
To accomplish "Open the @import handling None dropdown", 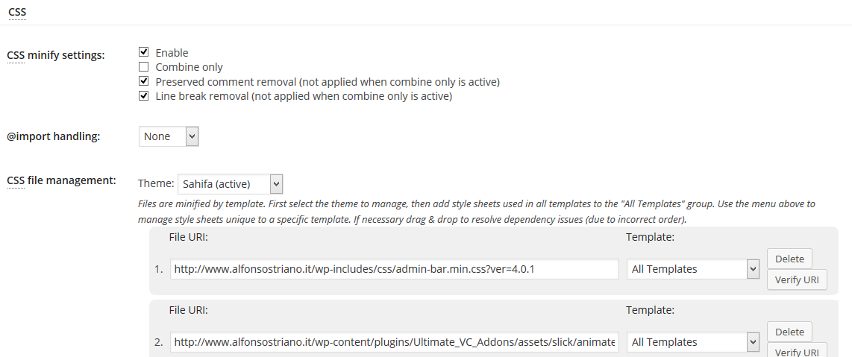I will coord(169,136).
